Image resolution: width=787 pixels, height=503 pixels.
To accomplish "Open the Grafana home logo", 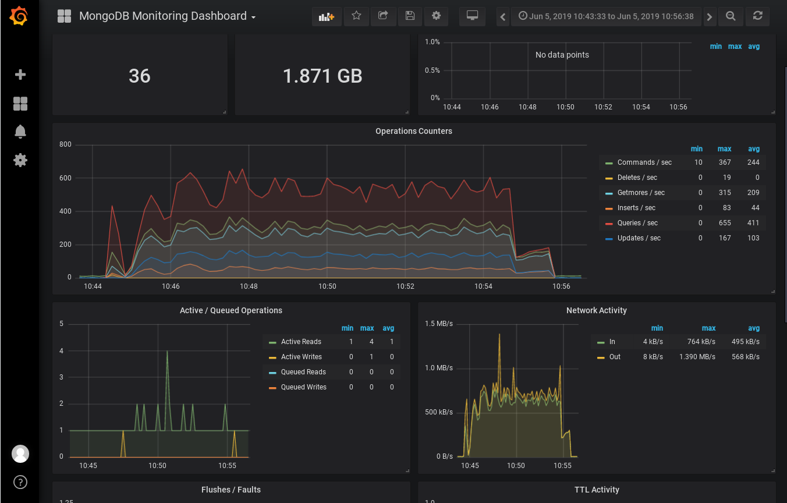I will (x=19, y=16).
